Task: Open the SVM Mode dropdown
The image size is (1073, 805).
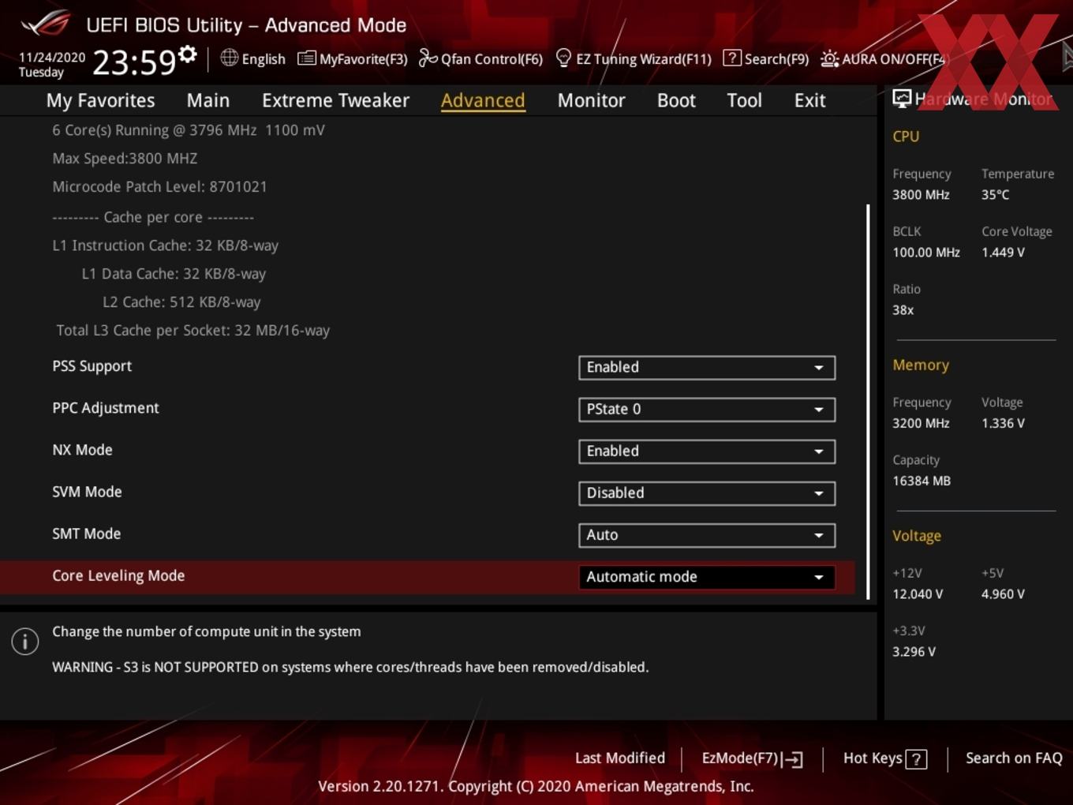Action: click(707, 493)
